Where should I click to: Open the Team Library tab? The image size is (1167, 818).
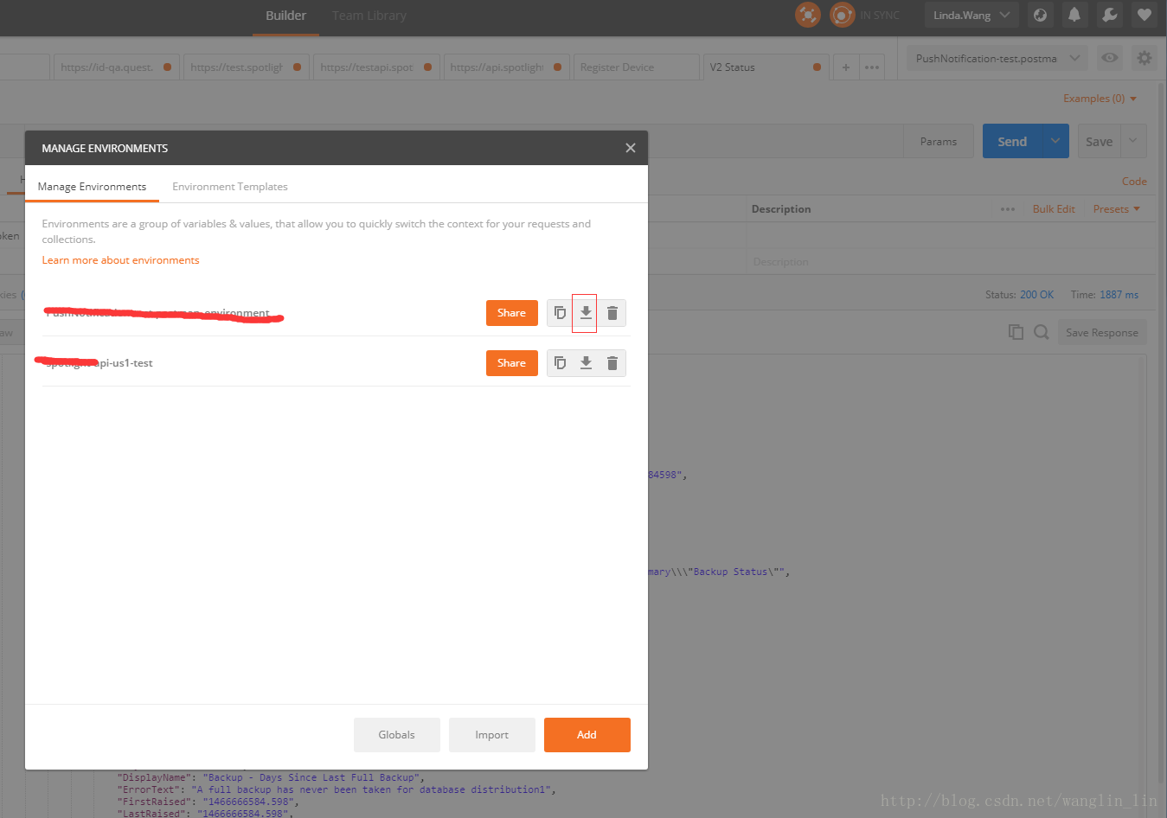369,16
